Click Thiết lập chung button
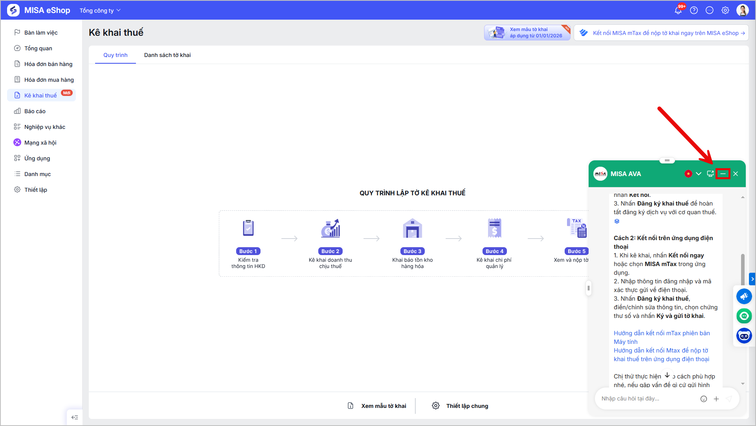Viewport: 756px width, 426px height. click(460, 406)
